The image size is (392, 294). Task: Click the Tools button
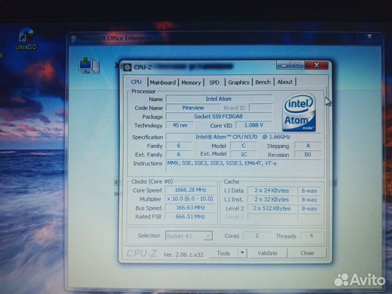tap(223, 253)
